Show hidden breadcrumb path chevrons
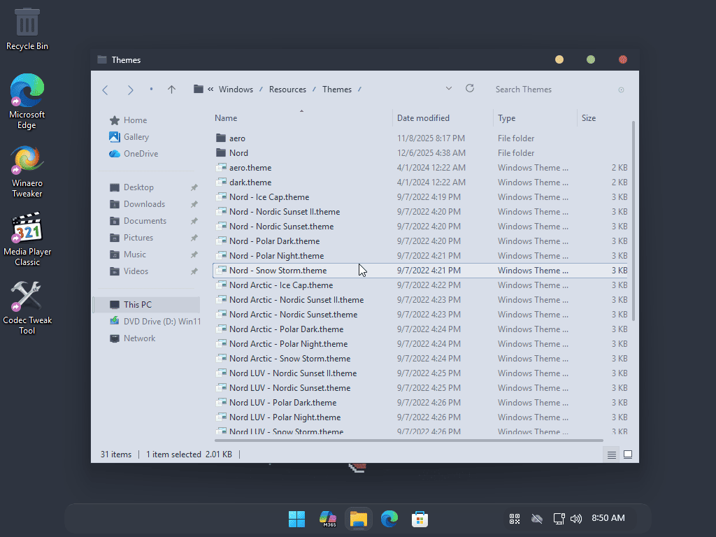 click(x=210, y=89)
